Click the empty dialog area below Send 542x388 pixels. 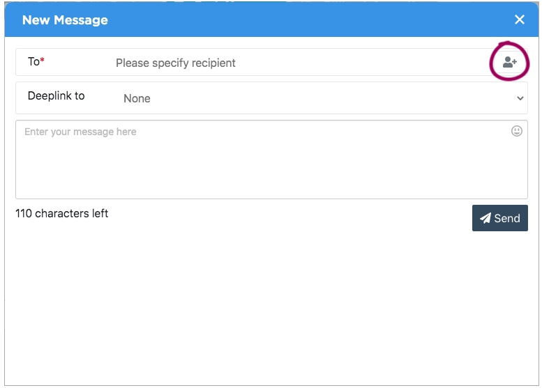[272, 306]
